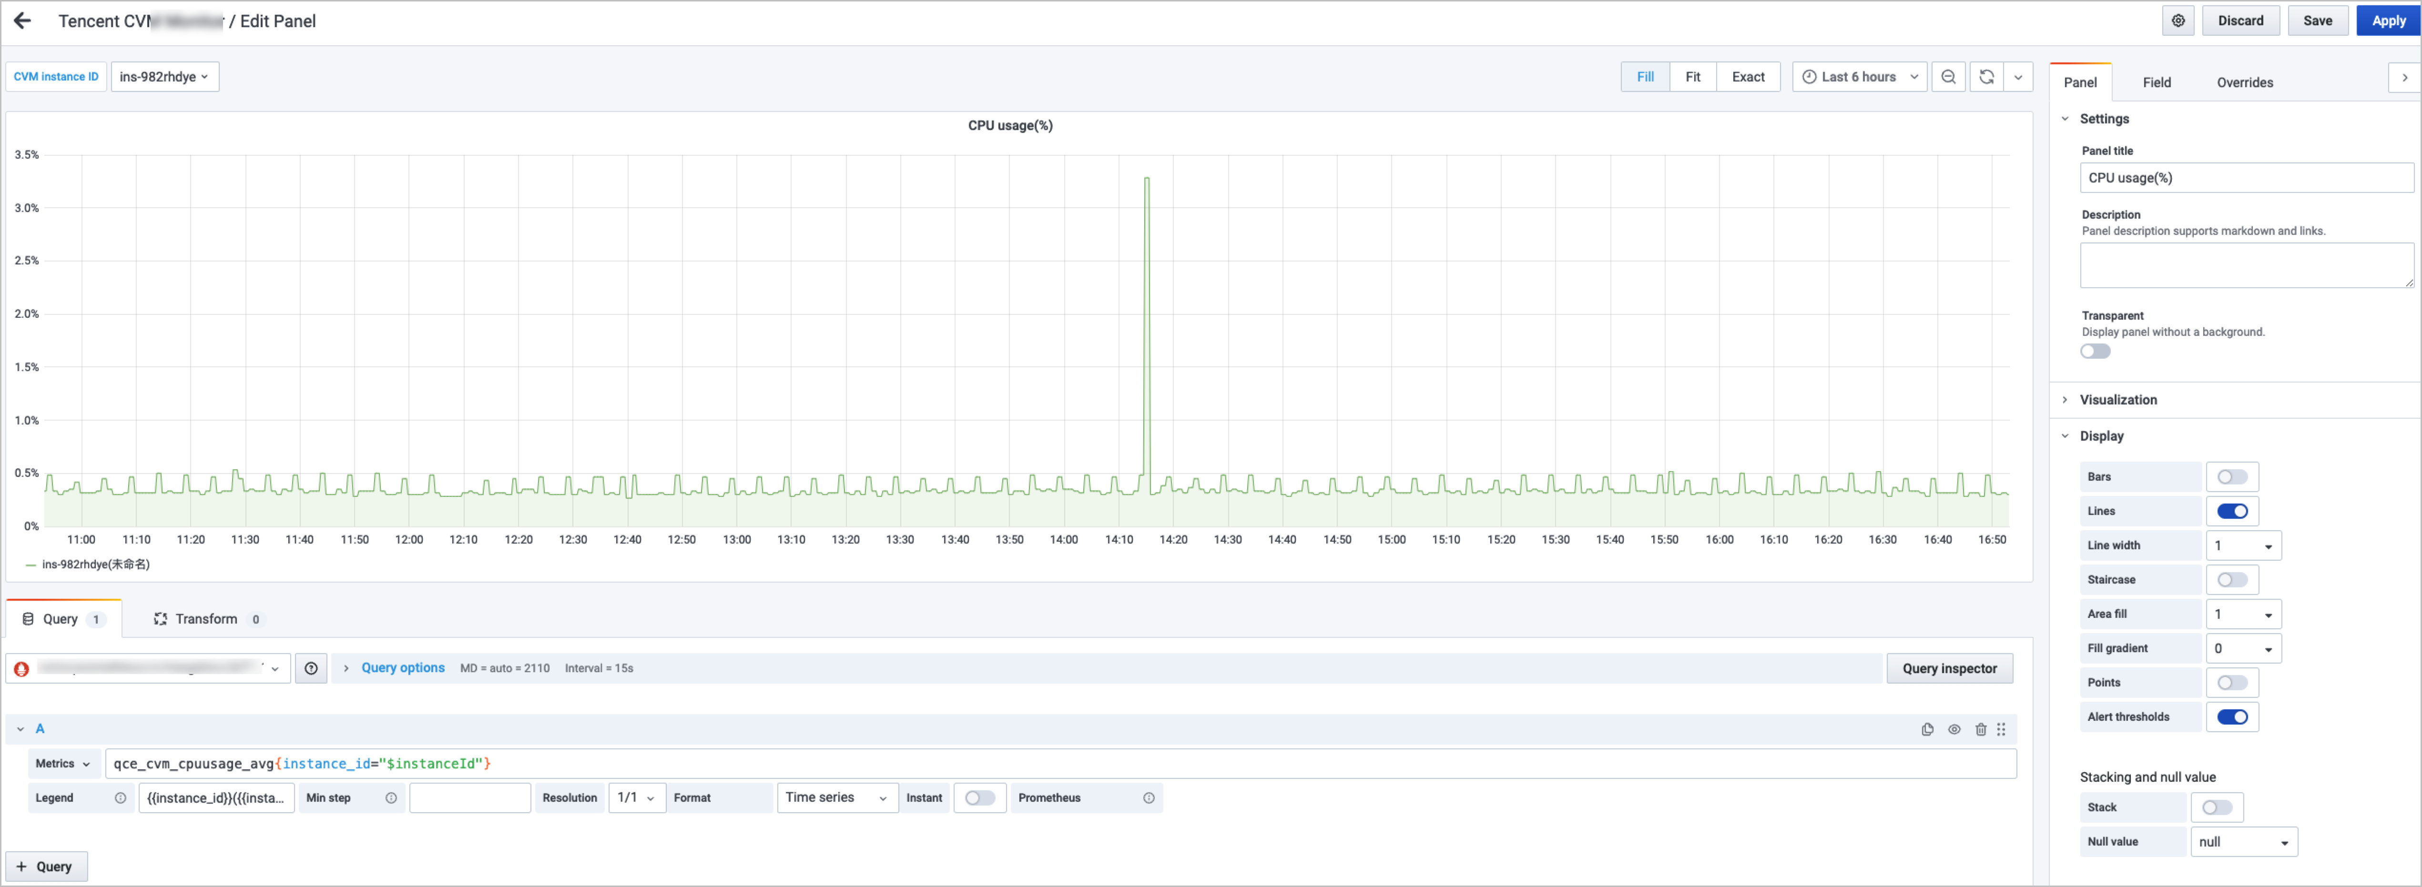Click the Panel title input field
The image size is (2422, 887).
click(2246, 178)
